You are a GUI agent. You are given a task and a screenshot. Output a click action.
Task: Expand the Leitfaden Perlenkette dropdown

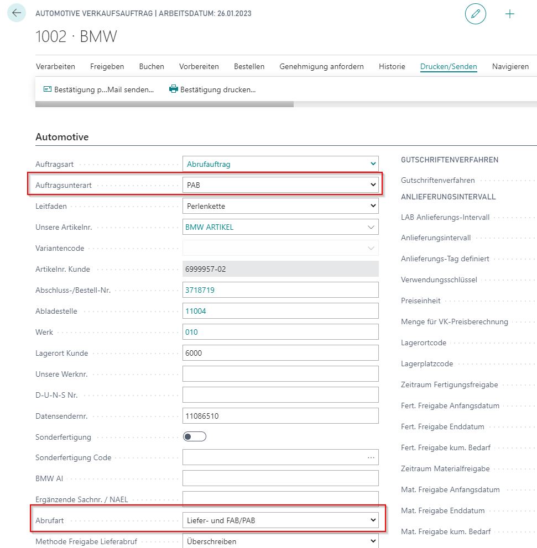point(373,206)
